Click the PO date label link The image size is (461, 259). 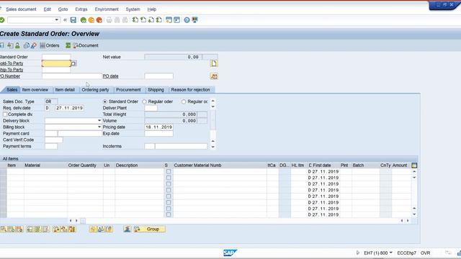(x=110, y=76)
